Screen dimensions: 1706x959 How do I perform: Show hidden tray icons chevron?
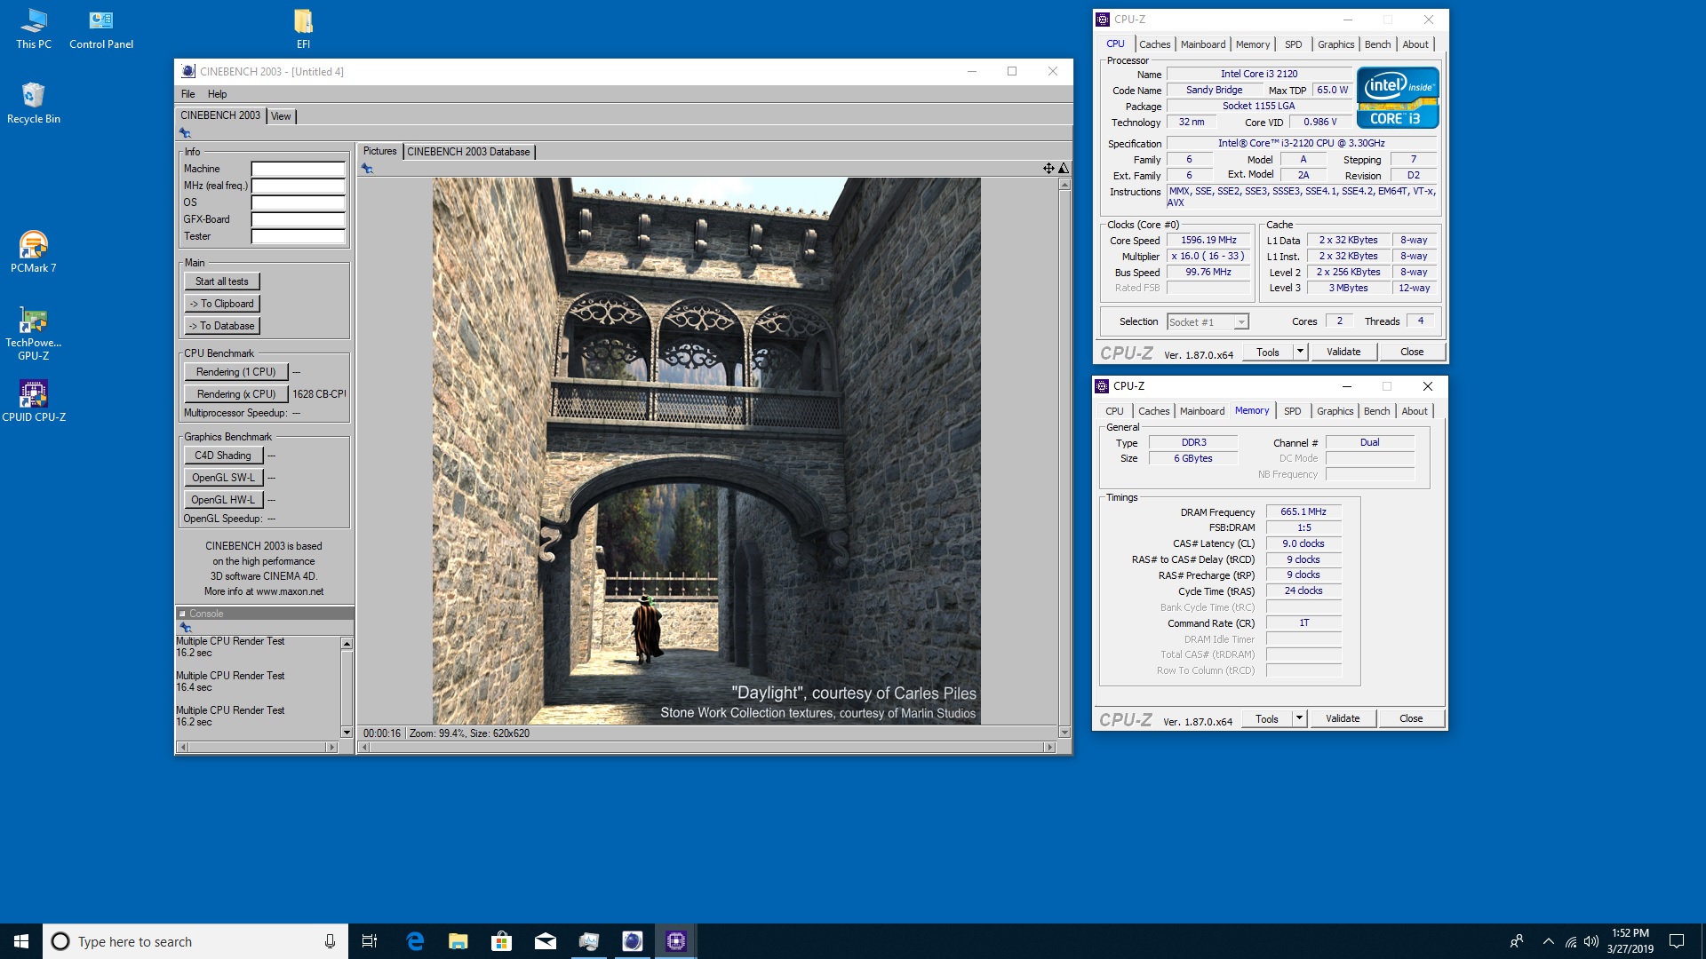pyautogui.click(x=1549, y=941)
